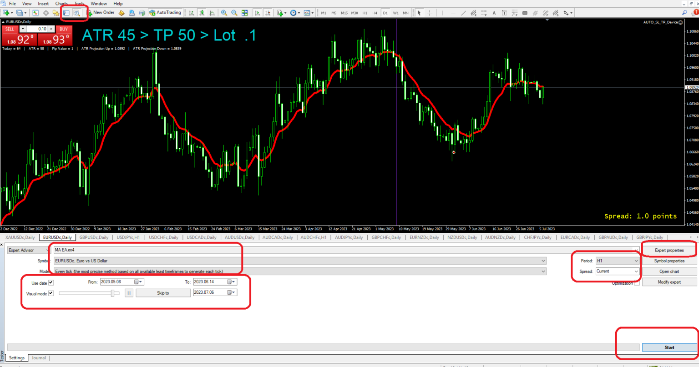
Task: Open the Spread Current dropdown
Action: tap(618, 271)
